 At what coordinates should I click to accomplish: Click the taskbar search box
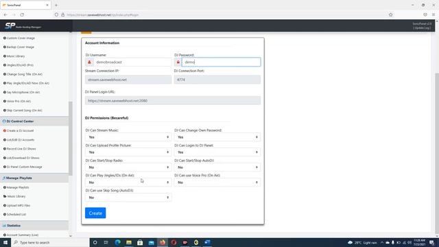50,242
